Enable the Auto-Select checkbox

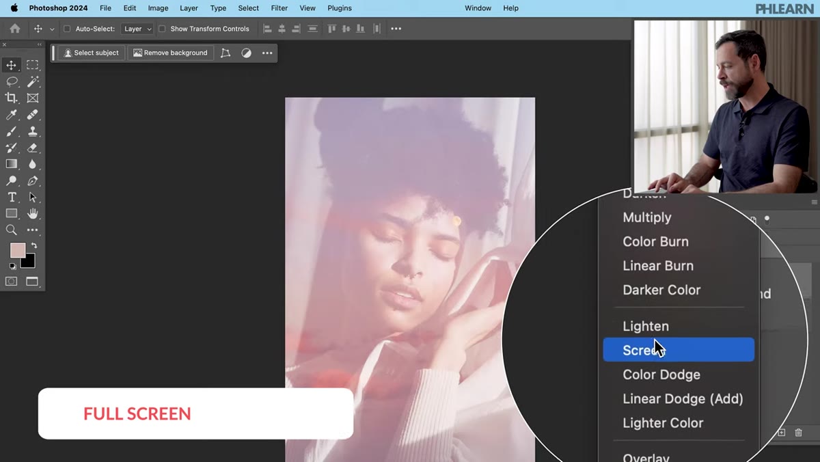[67, 29]
